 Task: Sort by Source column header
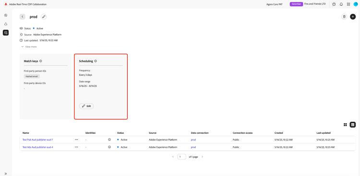(153, 133)
